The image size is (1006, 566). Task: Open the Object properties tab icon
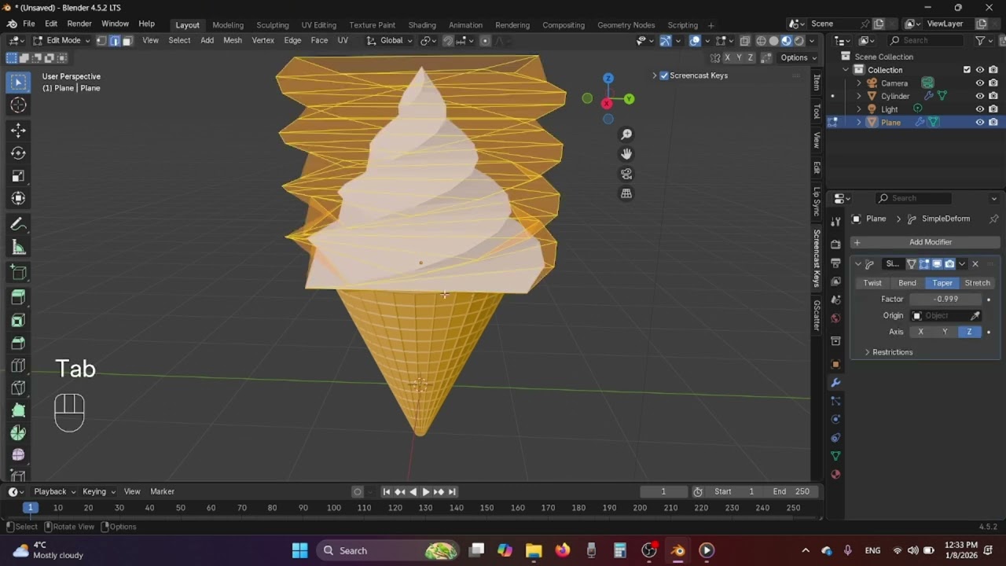(835, 364)
